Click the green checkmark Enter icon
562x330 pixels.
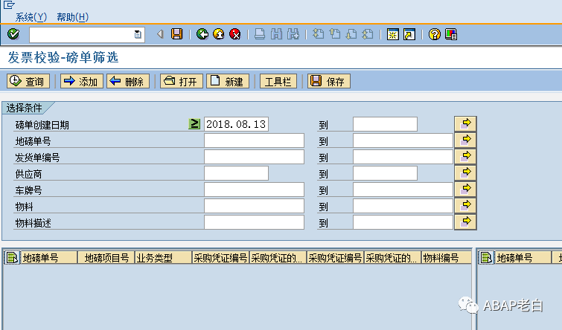pos(13,34)
